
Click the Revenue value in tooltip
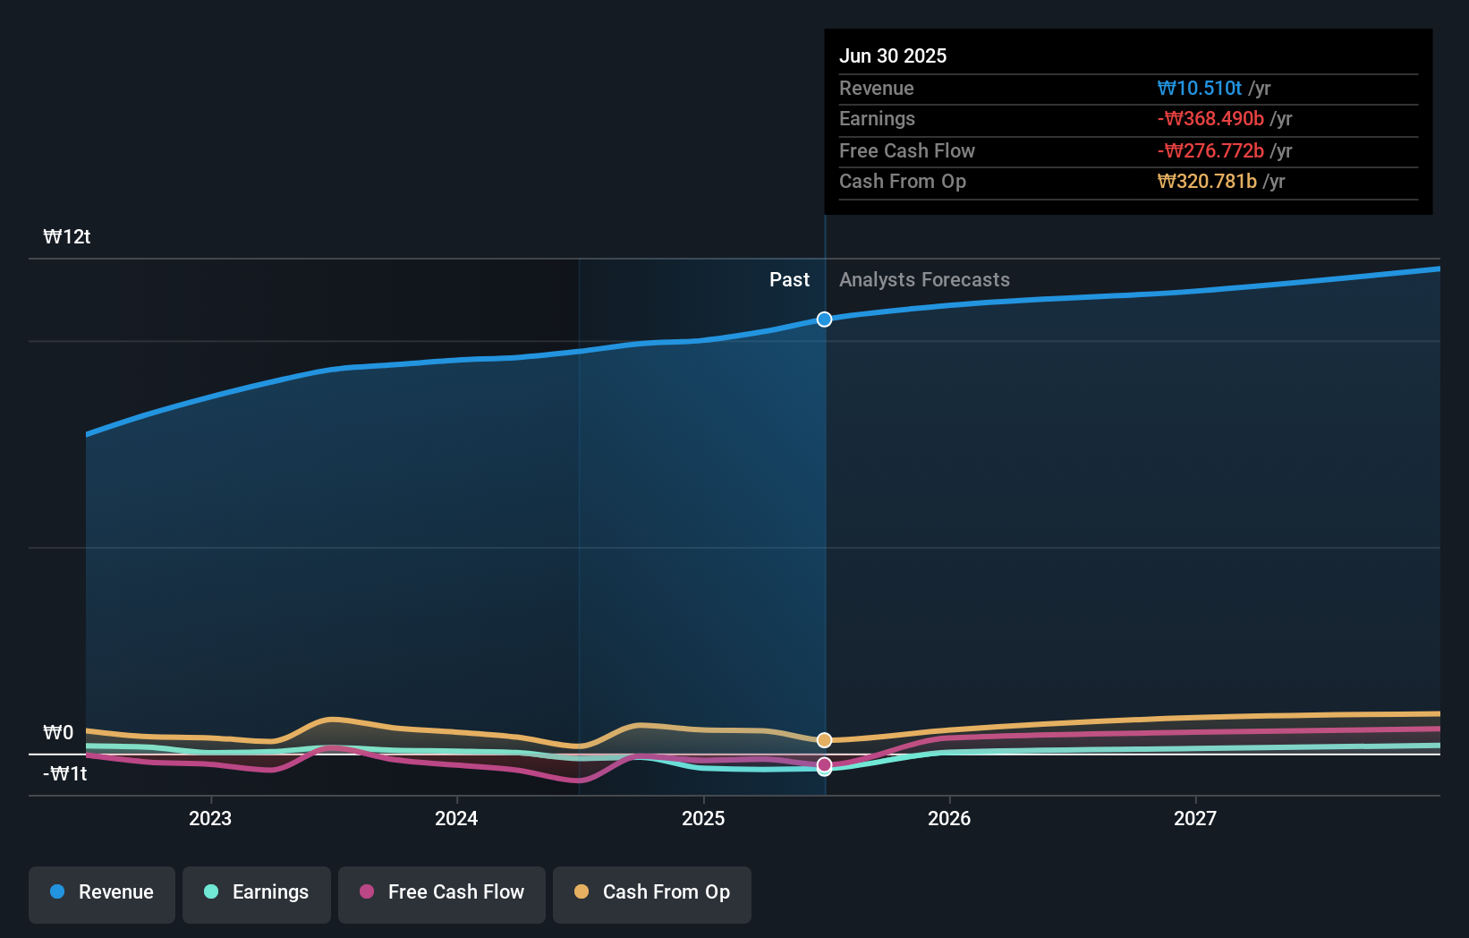coord(1201,89)
